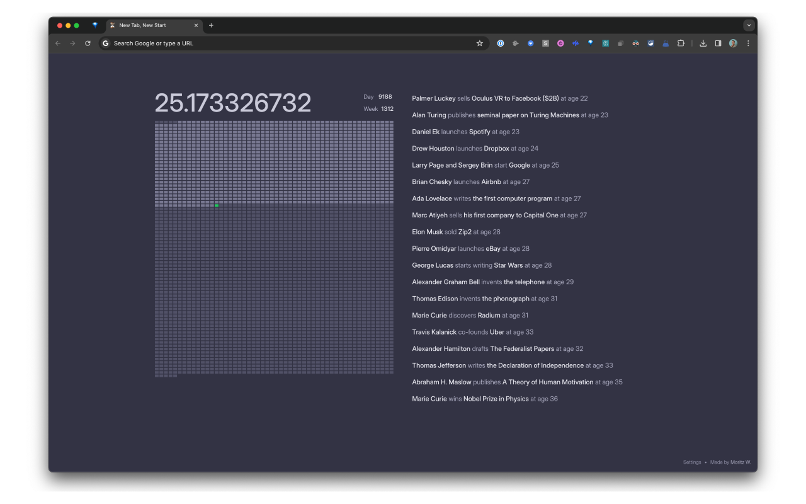Click Alexander Graham Bell telephone line

tap(493, 282)
